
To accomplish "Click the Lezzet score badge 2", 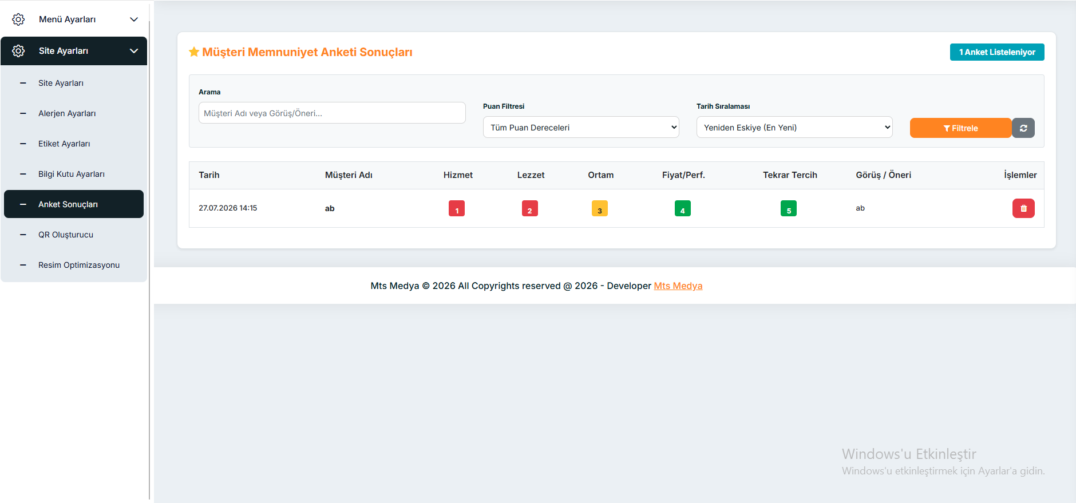I will click(x=530, y=208).
